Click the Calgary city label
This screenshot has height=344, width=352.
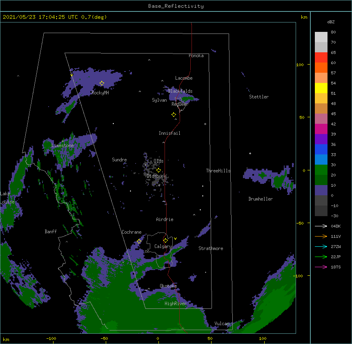pyautogui.click(x=163, y=246)
